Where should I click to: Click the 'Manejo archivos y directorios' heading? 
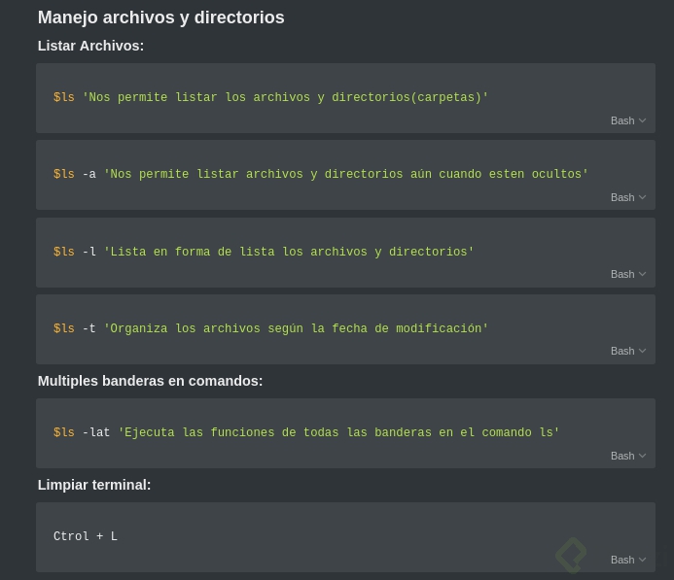(160, 17)
